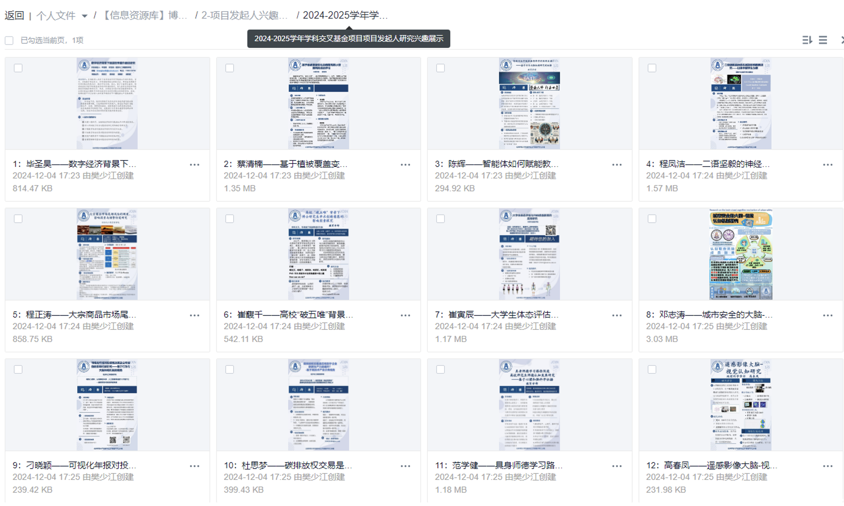Switch to descending sort order icon
The width and height of the screenshot is (844, 506).
tap(807, 40)
